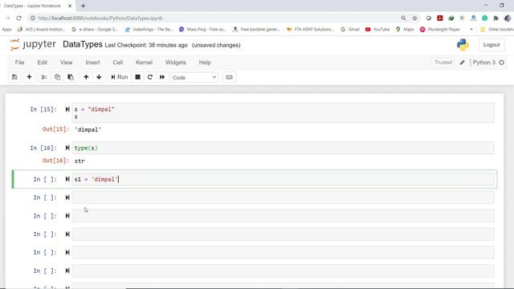
Task: Bookmark this page with star icon
Action: click(x=414, y=18)
